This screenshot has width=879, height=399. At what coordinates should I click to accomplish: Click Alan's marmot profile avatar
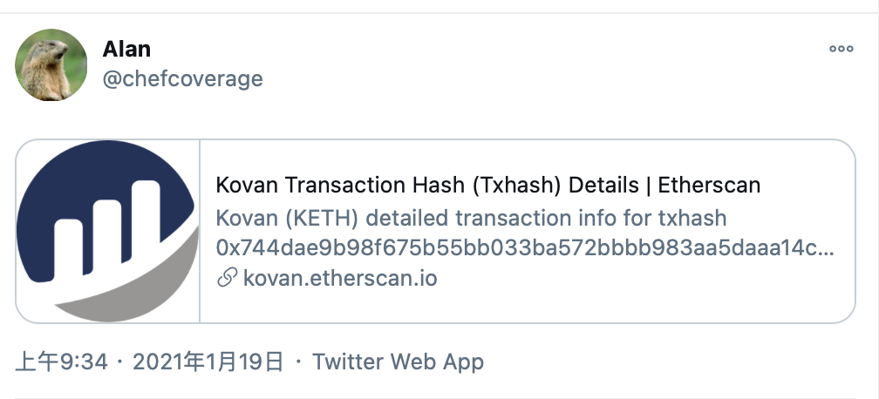pos(51,65)
